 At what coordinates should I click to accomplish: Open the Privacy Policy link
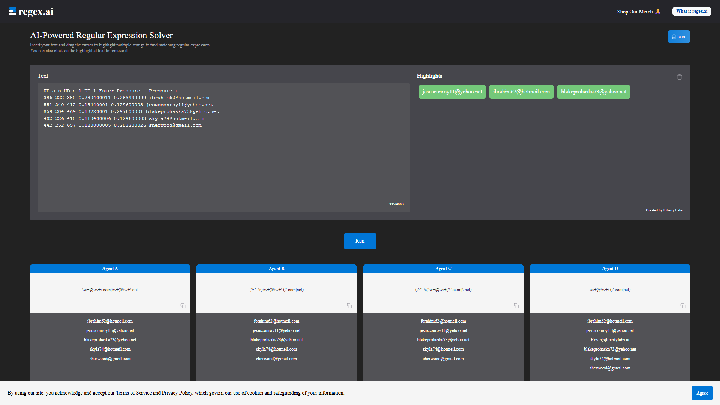click(177, 393)
